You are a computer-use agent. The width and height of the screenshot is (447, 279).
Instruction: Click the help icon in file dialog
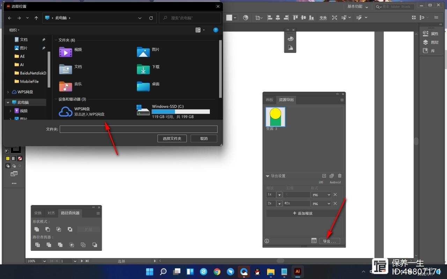(x=216, y=30)
